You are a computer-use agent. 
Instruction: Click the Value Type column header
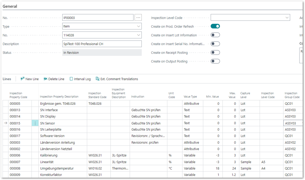[190, 97]
